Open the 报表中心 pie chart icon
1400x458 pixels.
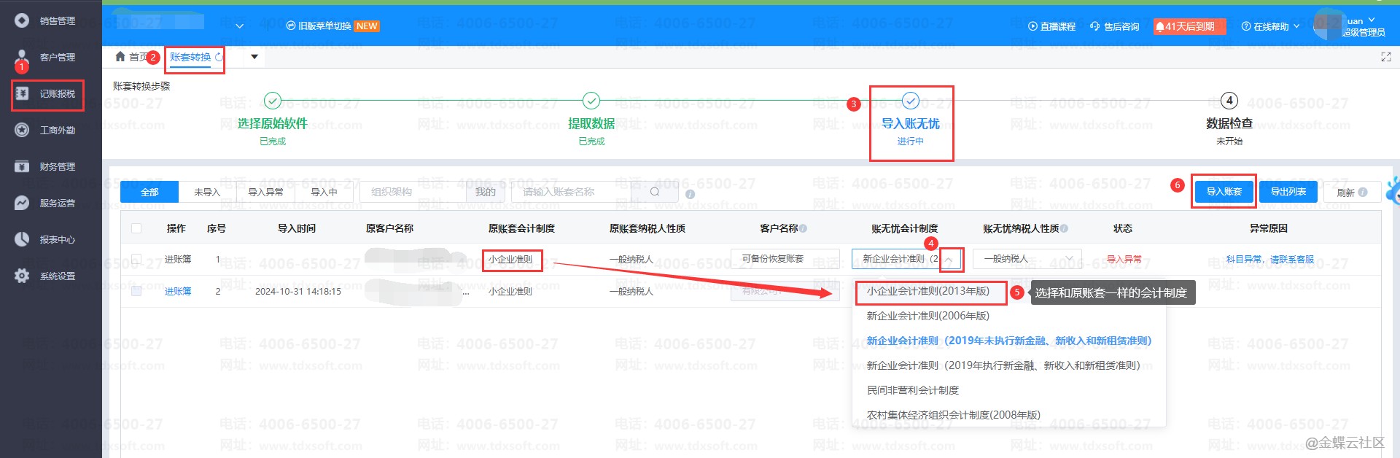pyautogui.click(x=22, y=239)
